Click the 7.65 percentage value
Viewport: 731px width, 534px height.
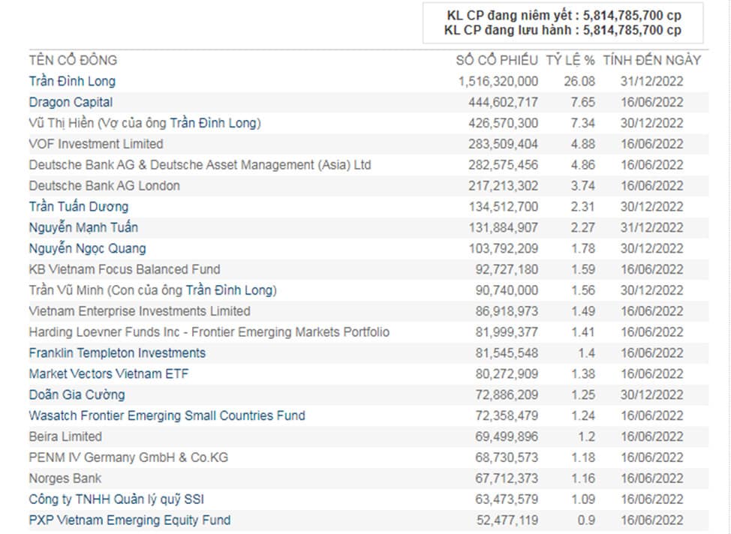[582, 102]
